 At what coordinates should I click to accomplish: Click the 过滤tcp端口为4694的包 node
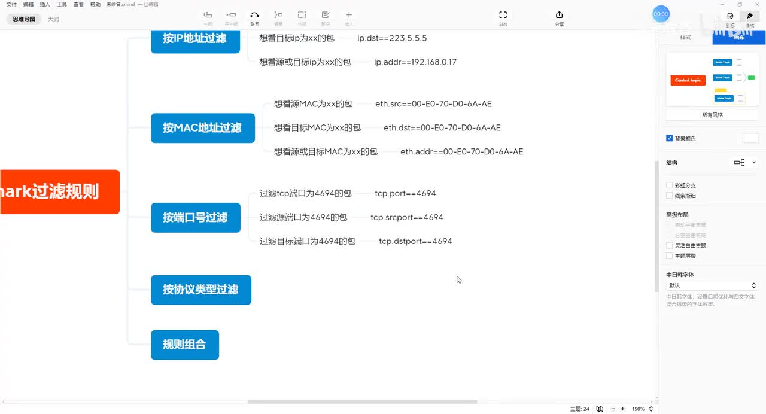tap(306, 193)
